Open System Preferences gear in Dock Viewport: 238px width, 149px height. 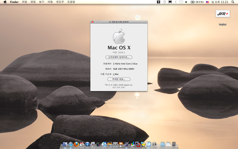coord(115,144)
